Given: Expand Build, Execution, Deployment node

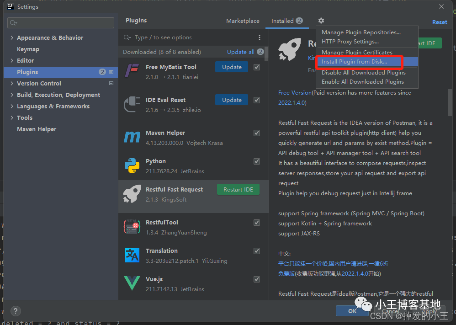Looking at the screenshot, I should tap(12, 95).
